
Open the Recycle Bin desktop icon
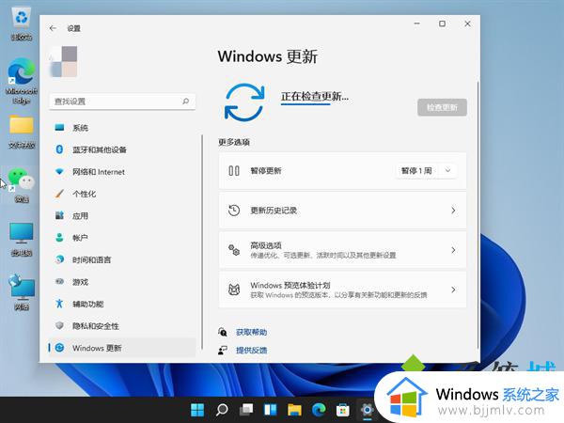(22, 24)
